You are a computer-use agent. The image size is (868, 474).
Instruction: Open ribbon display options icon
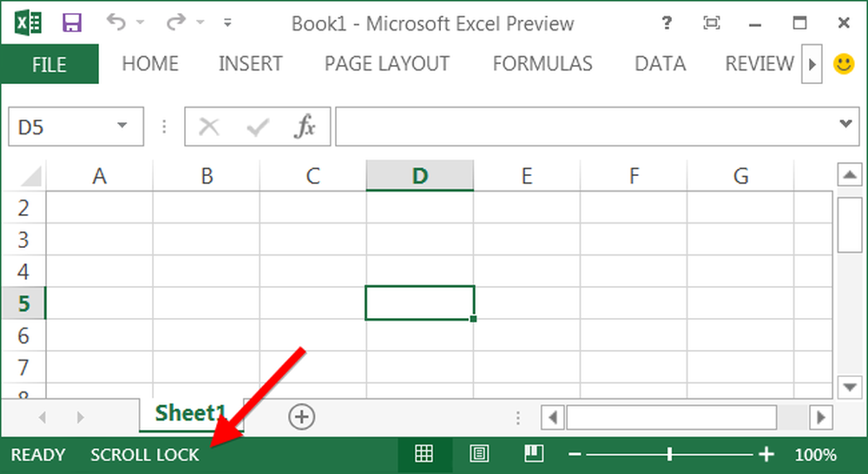(x=712, y=23)
